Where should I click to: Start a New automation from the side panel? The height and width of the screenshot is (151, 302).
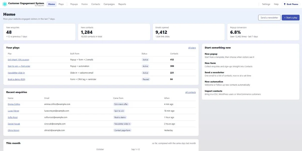tap(214, 82)
